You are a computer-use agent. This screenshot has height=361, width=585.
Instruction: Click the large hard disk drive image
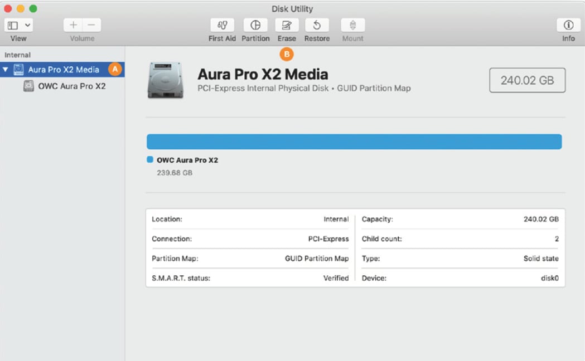(x=166, y=80)
